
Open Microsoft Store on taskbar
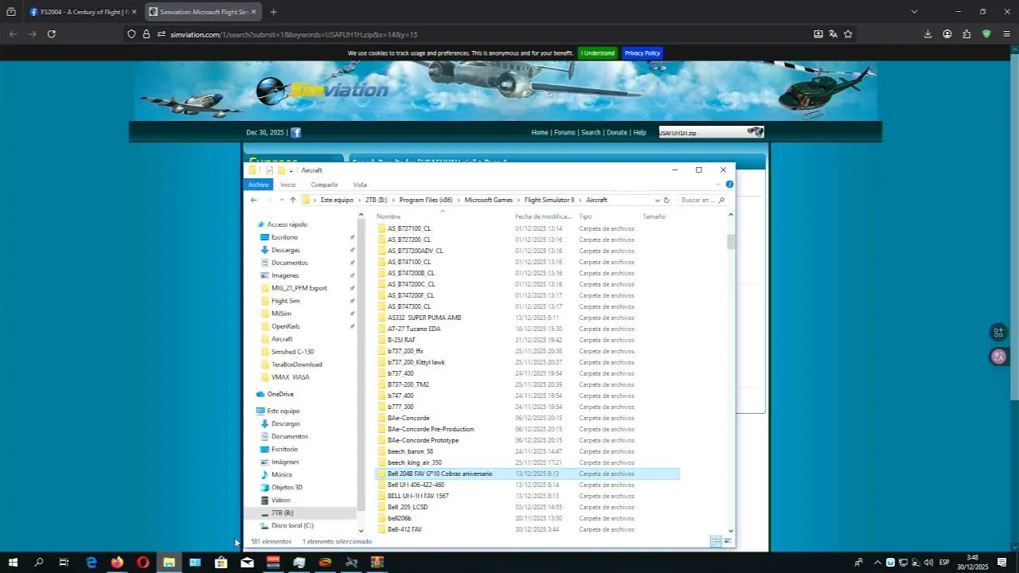pos(221,563)
